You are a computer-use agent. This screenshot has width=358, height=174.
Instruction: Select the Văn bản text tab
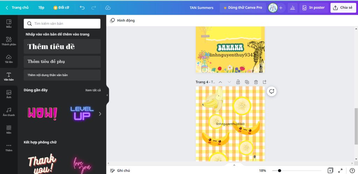(x=9, y=77)
